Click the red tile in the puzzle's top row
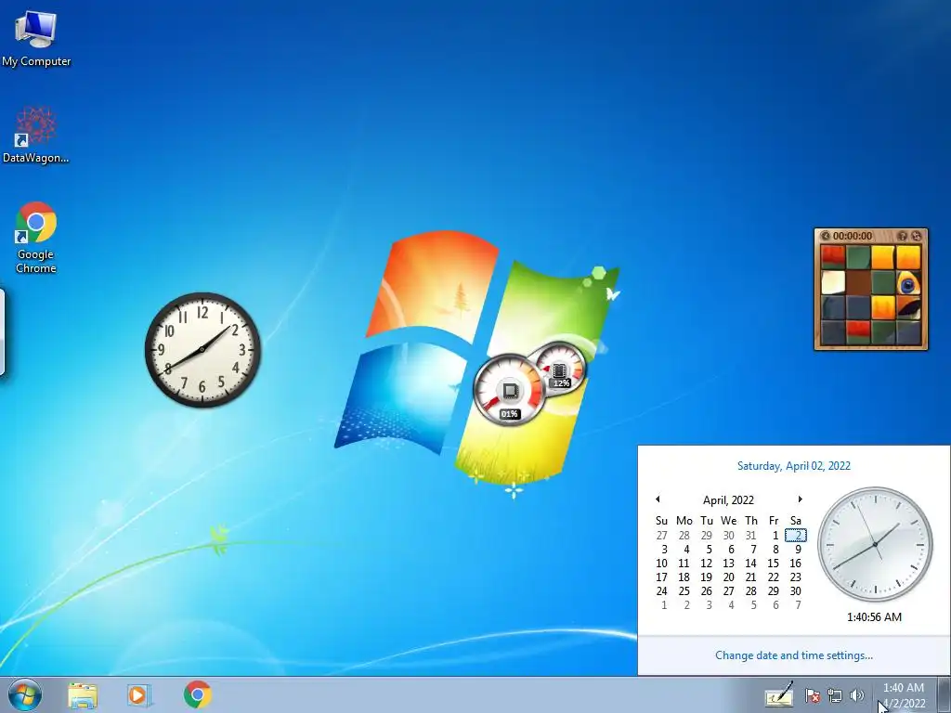This screenshot has width=951, height=713. [x=833, y=257]
